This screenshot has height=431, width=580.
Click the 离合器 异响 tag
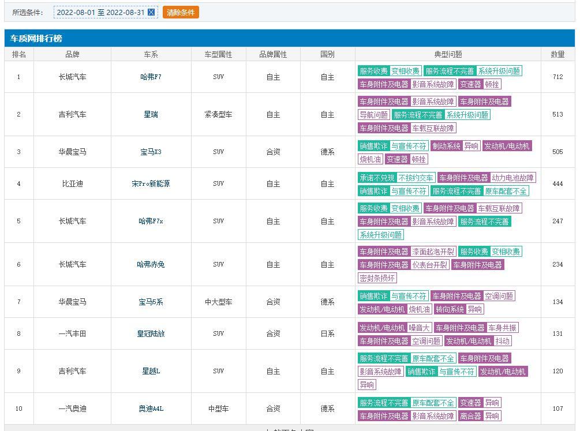click(x=480, y=416)
